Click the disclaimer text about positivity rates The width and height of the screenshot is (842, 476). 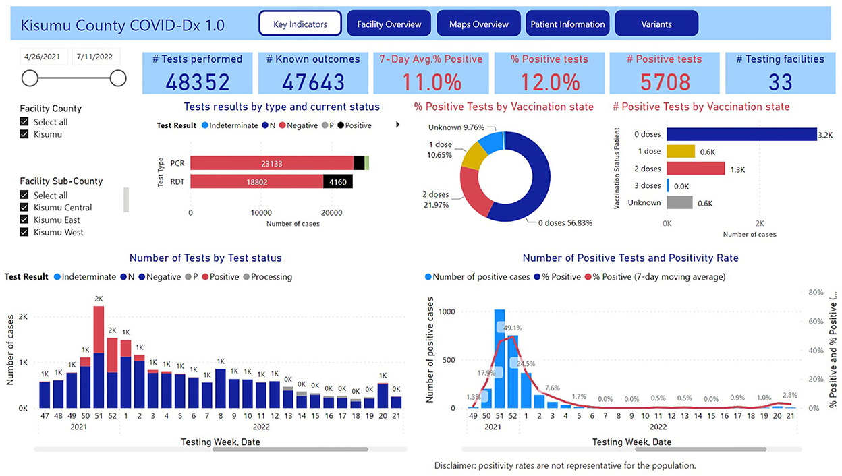tap(565, 465)
